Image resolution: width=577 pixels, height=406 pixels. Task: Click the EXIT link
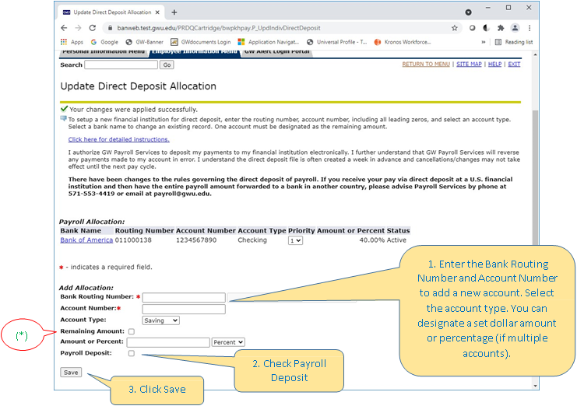(x=514, y=64)
